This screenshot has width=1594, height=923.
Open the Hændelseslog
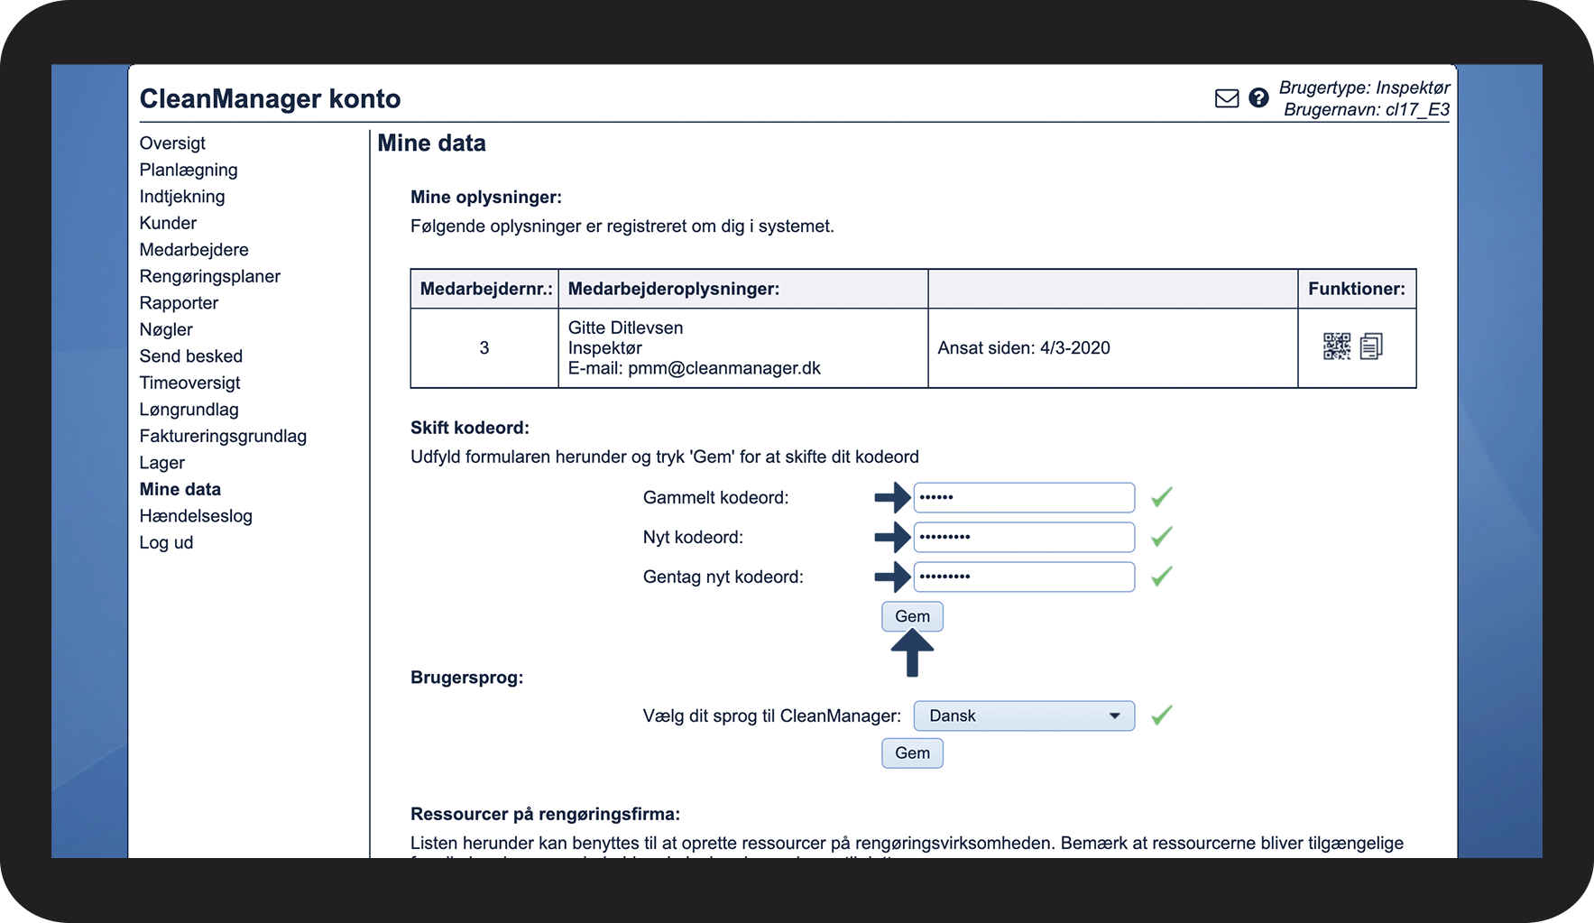pyautogui.click(x=196, y=516)
